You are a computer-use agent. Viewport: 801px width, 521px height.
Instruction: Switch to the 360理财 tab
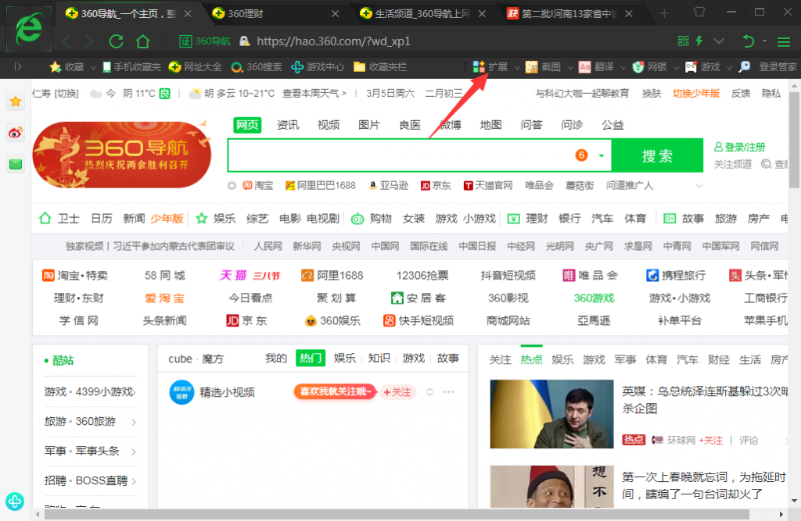tap(276, 14)
